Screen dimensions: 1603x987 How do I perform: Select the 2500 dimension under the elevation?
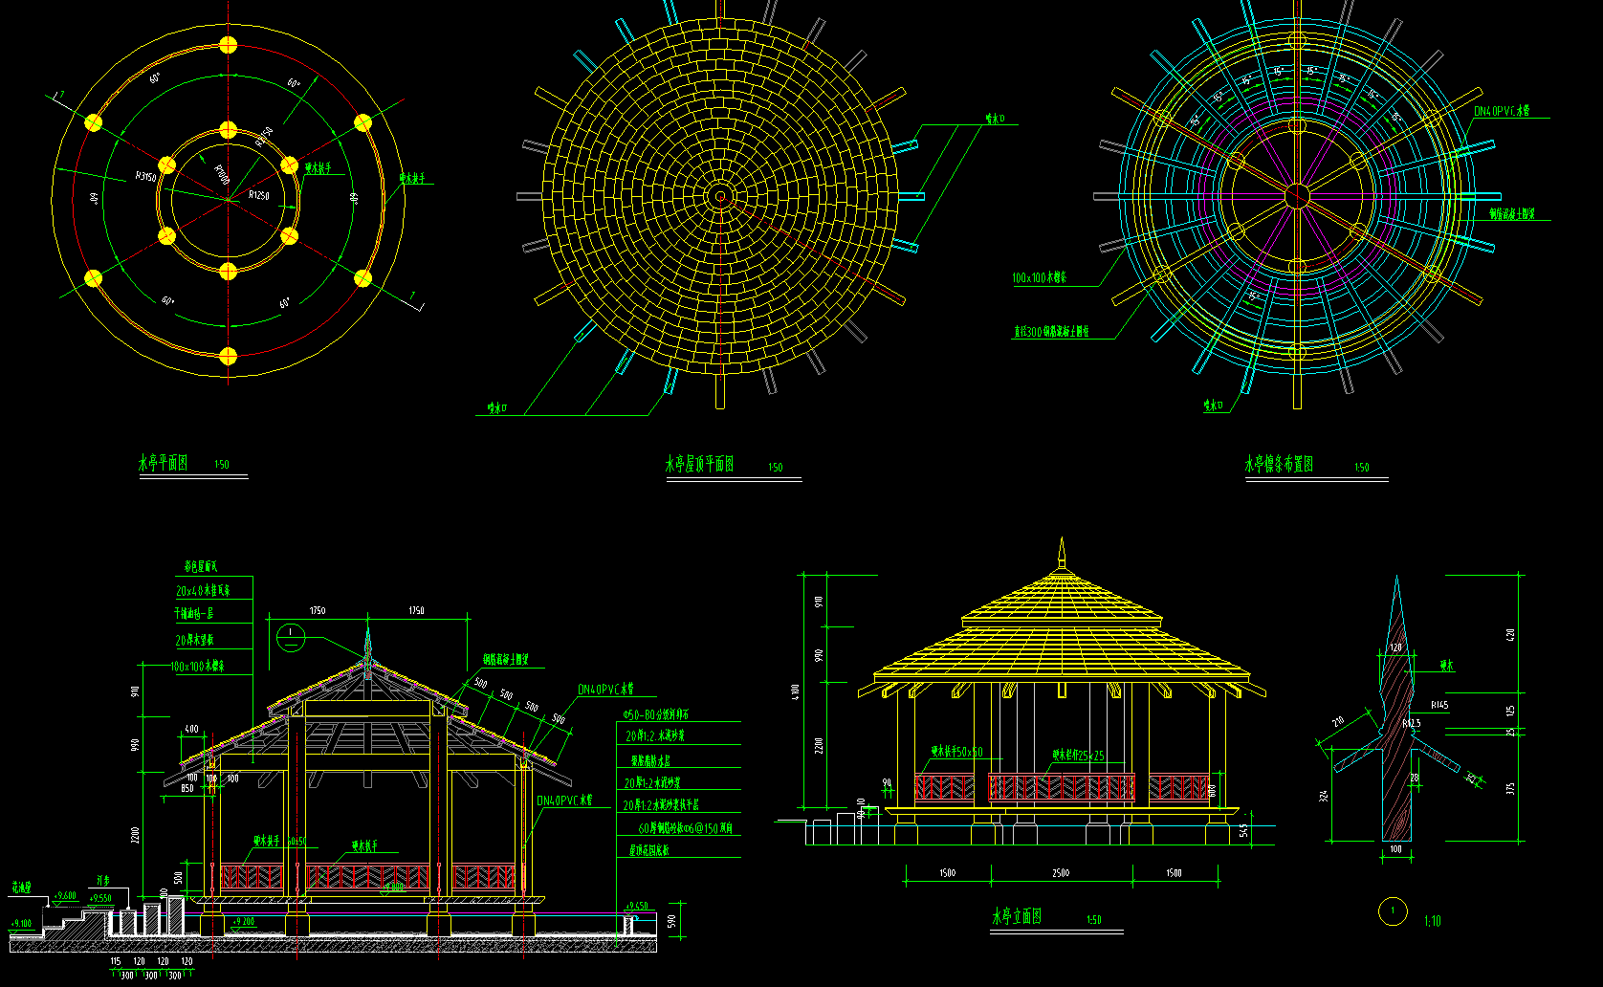click(1061, 873)
